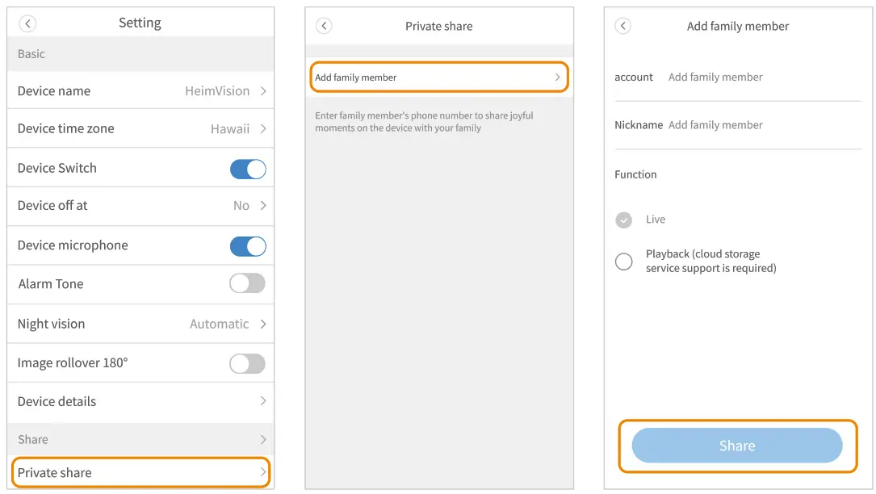Disable the Device microphone toggle
876x494 pixels.
click(248, 246)
